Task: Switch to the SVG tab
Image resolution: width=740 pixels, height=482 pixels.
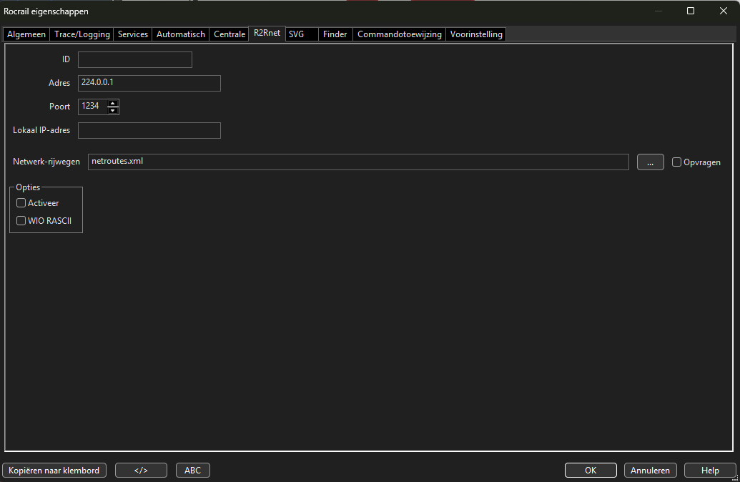Action: point(296,34)
